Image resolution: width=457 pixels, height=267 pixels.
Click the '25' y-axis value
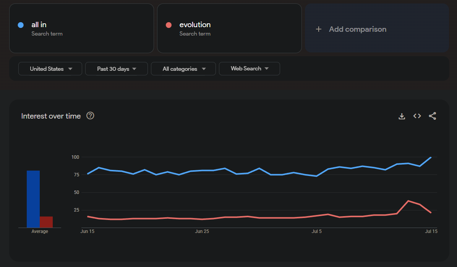pos(76,210)
